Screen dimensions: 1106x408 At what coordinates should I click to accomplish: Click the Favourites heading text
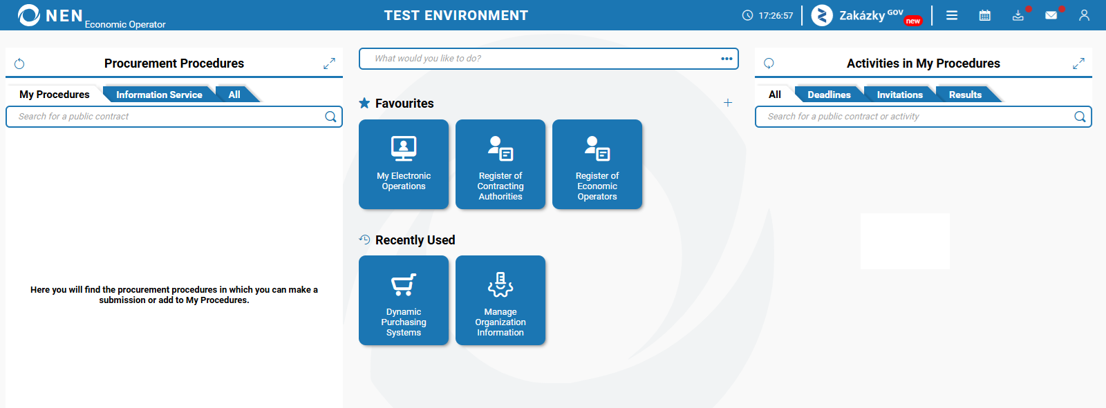(404, 104)
